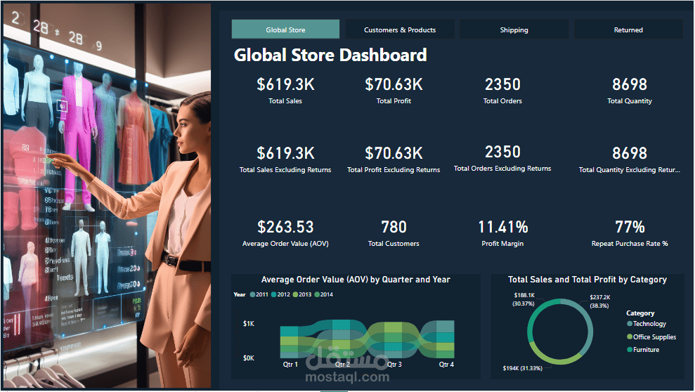This screenshot has height=392, width=695.
Task: Select Technology legend dot in Category
Action: [x=630, y=324]
